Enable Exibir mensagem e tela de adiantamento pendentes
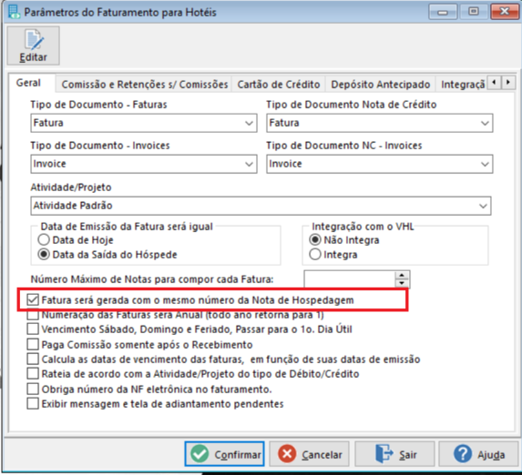This screenshot has height=475, width=522. (33, 404)
